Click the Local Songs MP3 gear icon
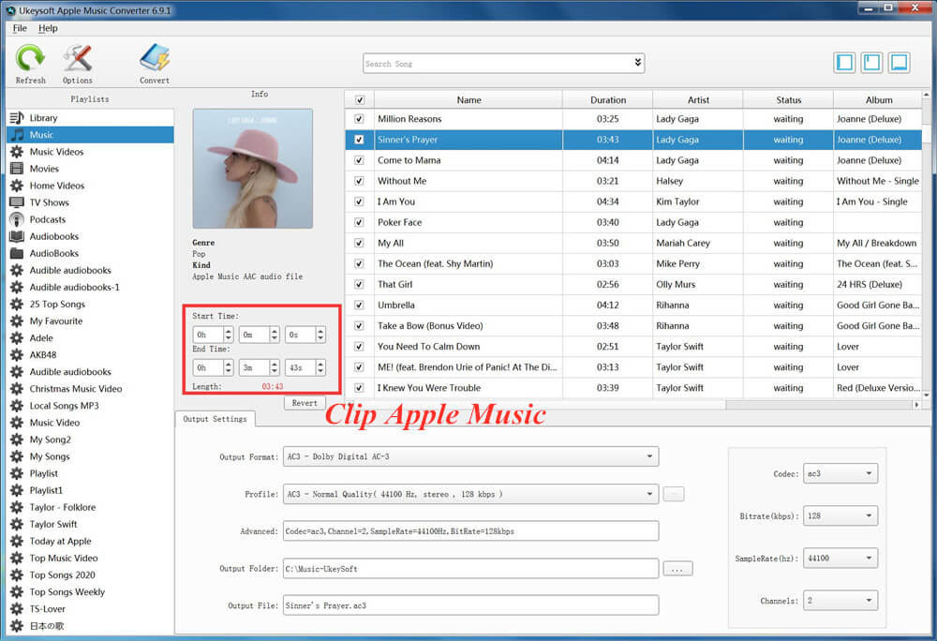The width and height of the screenshot is (937, 641). click(x=17, y=406)
